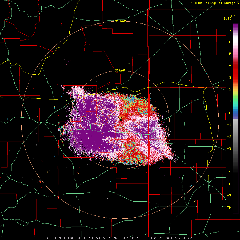Click the color scale value 4
The width and height of the screenshot is (240, 240).
pos(230,66)
